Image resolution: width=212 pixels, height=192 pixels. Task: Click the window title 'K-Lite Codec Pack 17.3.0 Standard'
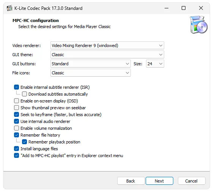pos(49,8)
